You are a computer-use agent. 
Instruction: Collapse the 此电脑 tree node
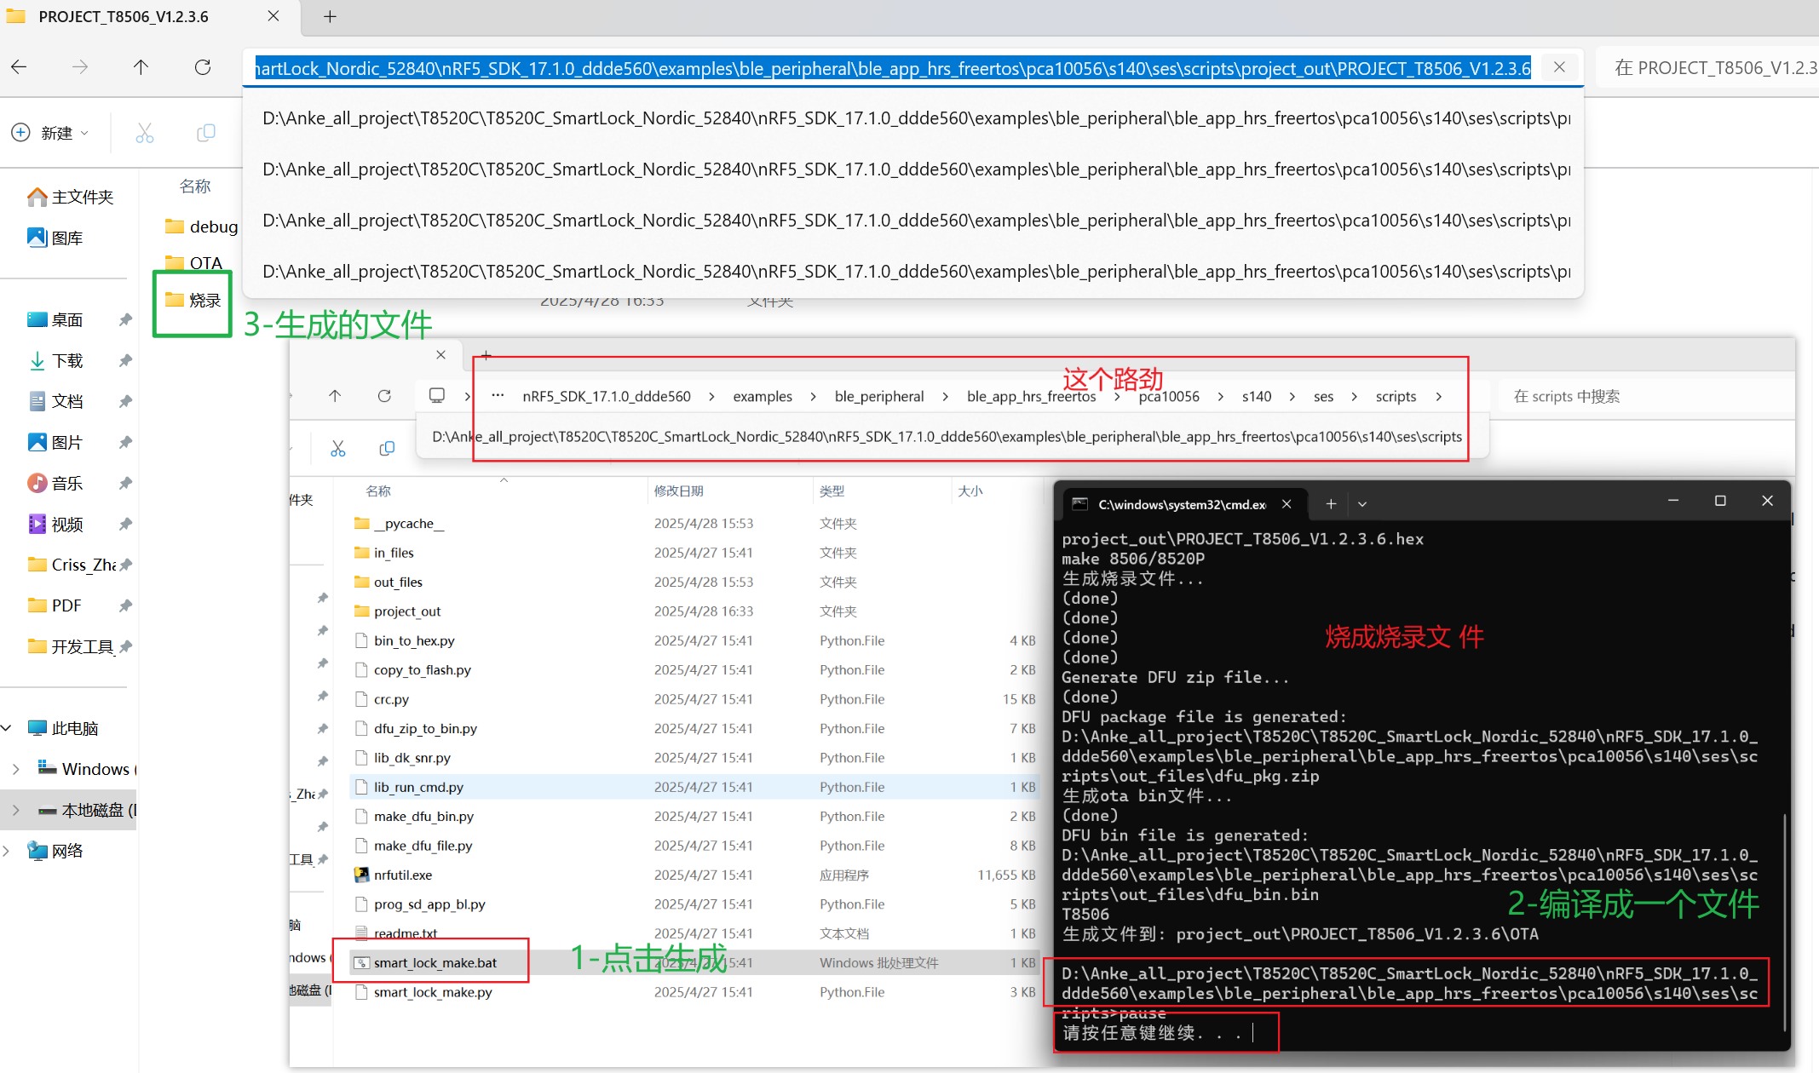(7, 728)
